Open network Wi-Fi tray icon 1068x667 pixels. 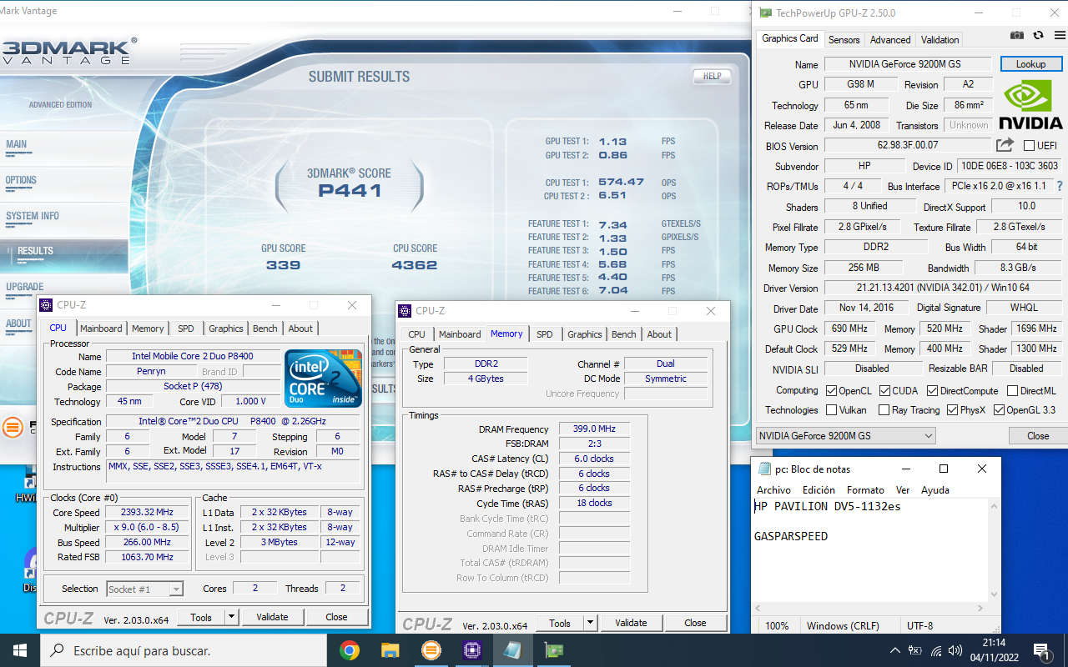pos(936,650)
